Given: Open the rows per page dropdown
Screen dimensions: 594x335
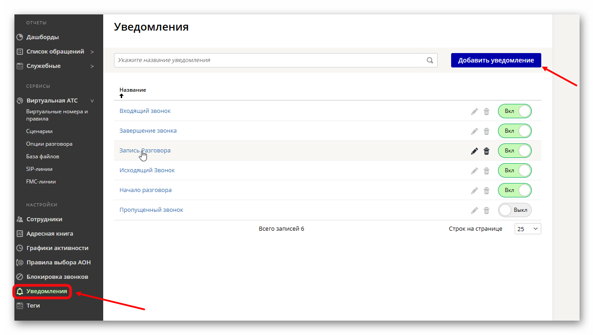Looking at the screenshot, I should click(527, 228).
